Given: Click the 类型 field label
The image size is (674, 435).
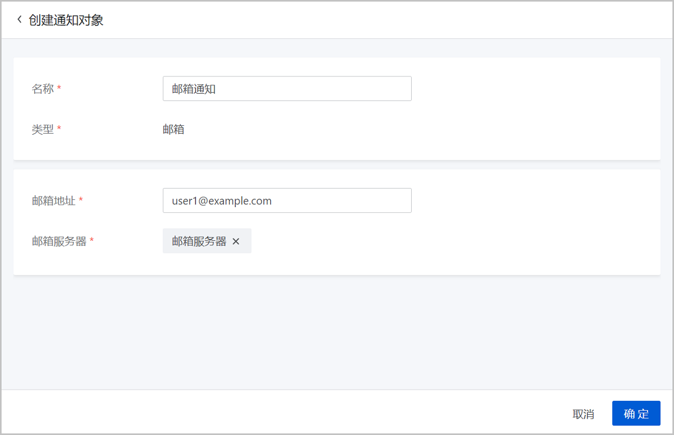Looking at the screenshot, I should pos(43,129).
